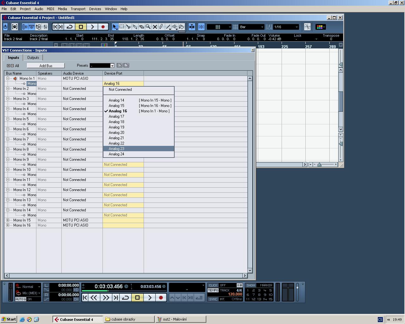405x324 pixels.
Task: Select the Mute X tool
Action: pyautogui.click(x=155, y=27)
